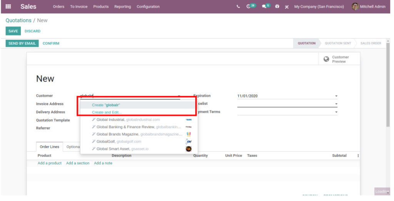Open the order lines column options icon
394x201 pixels.
pyautogui.click(x=358, y=156)
